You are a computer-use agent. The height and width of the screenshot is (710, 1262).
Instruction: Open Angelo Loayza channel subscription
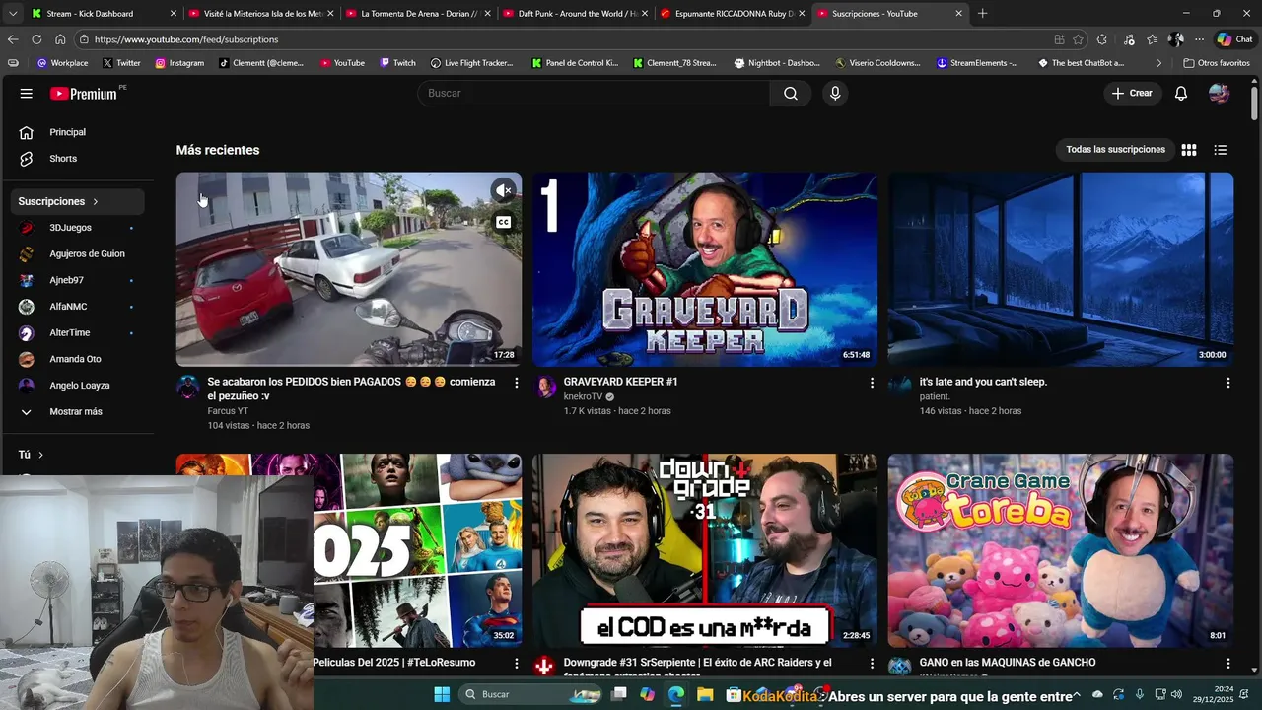(x=77, y=386)
